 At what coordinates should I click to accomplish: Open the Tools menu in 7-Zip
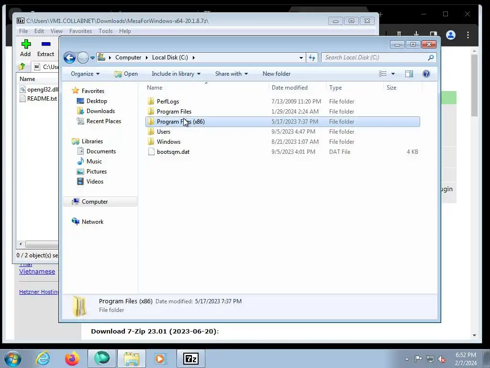pyautogui.click(x=105, y=31)
